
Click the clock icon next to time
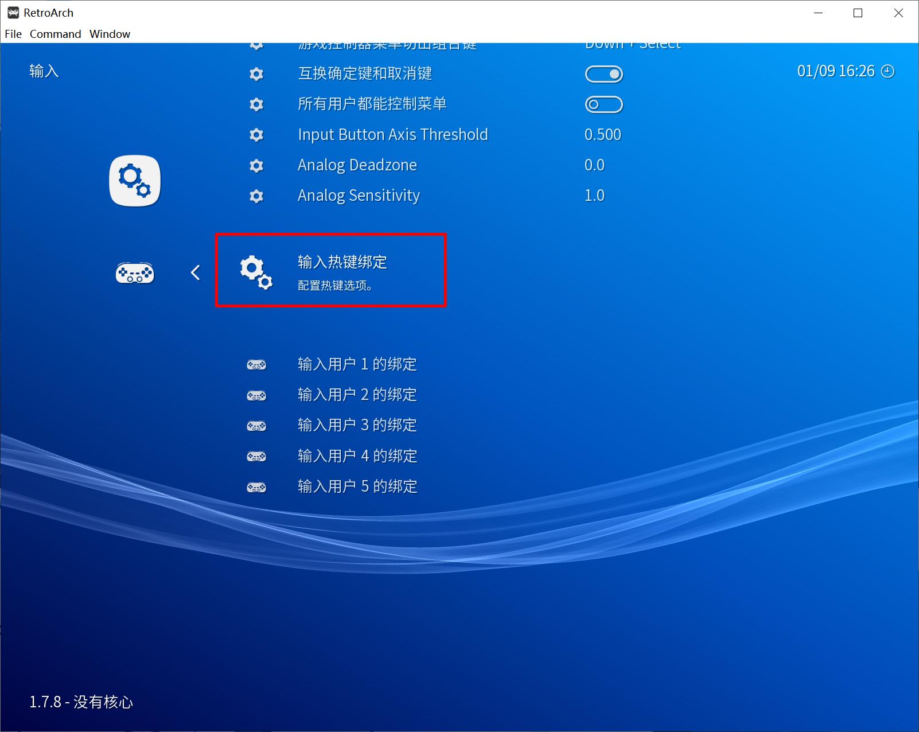887,71
